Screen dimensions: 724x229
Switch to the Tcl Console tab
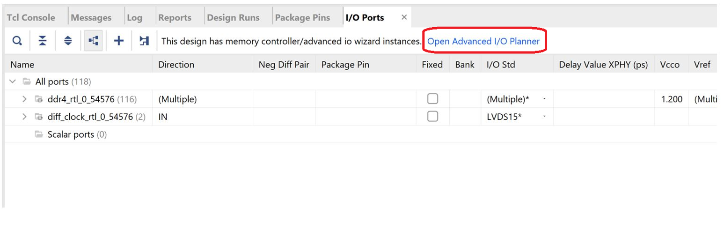pos(30,18)
